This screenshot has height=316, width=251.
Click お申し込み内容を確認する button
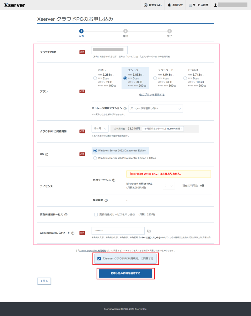coord(125,273)
